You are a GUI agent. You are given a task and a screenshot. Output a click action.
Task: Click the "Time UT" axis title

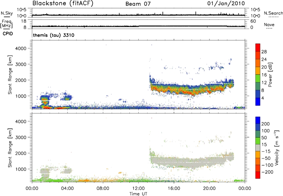(138, 194)
